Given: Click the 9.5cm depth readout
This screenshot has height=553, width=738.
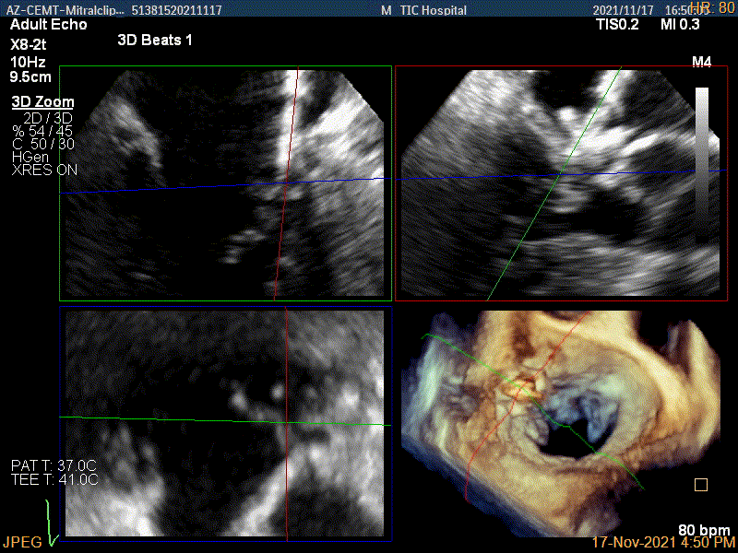Looking at the screenshot, I should click(30, 78).
